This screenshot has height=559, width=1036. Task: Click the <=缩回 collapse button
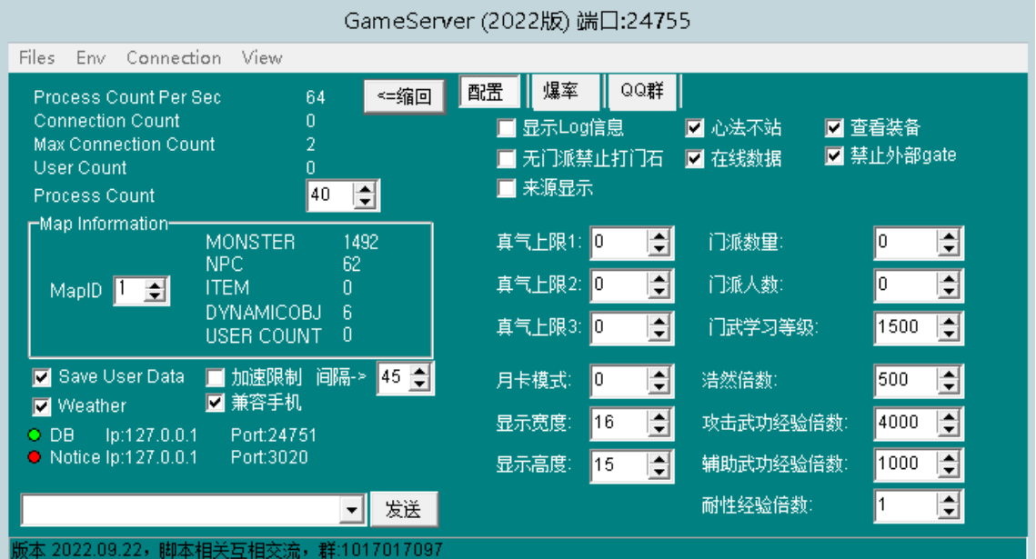404,96
